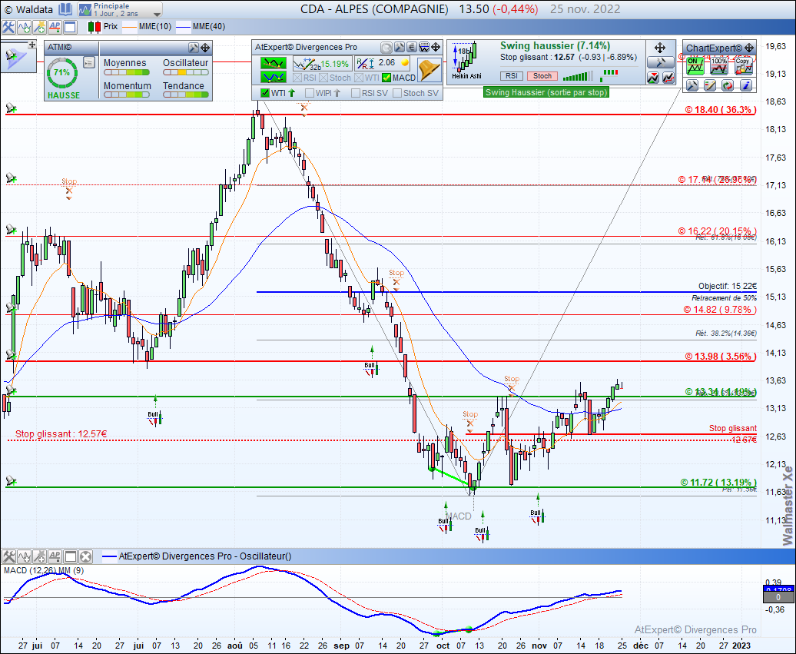The width and height of the screenshot is (796, 654).
Task: Maximize main chart window icon
Action: (x=70, y=27)
